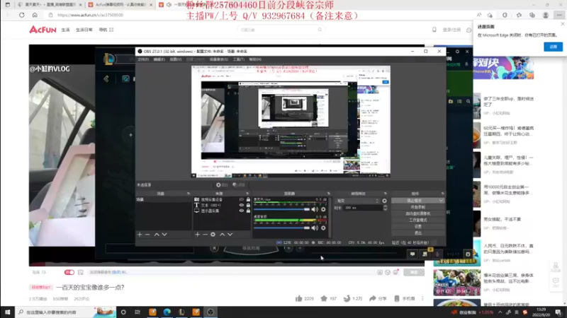
Task: Move the selected source up
Action: (222, 235)
